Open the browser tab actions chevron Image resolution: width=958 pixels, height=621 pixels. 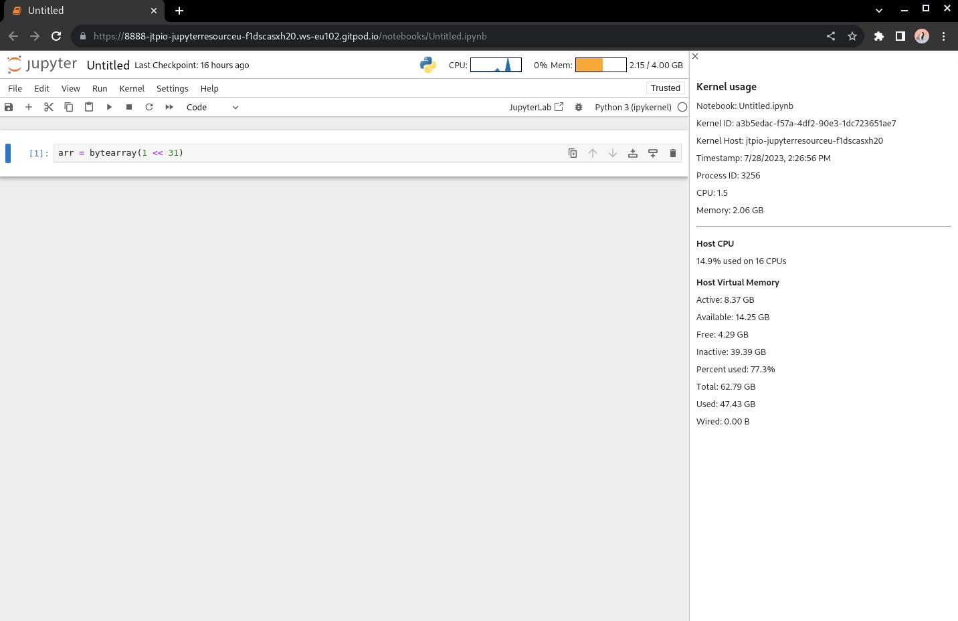[x=878, y=11]
